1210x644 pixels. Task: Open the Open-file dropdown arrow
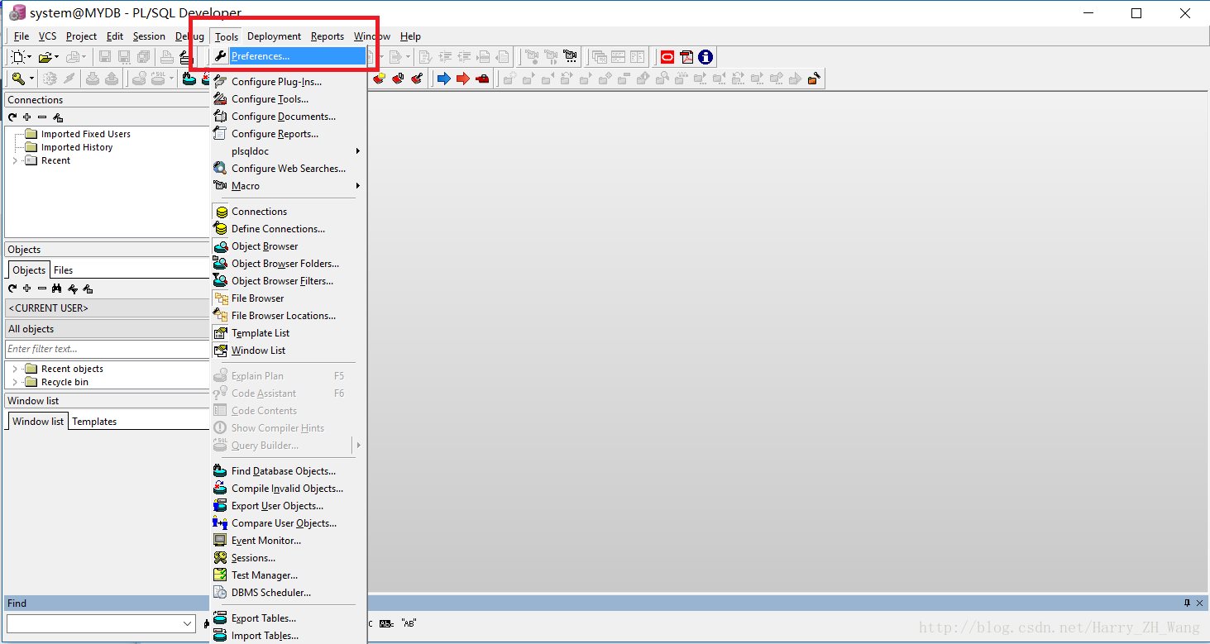pyautogui.click(x=56, y=57)
